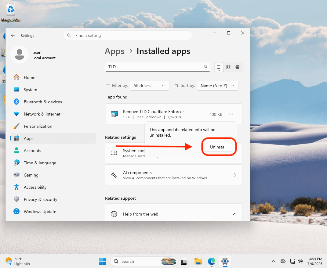This screenshot has height=268, width=327.
Task: Click the Accessibility figure icon
Action: coord(16,187)
